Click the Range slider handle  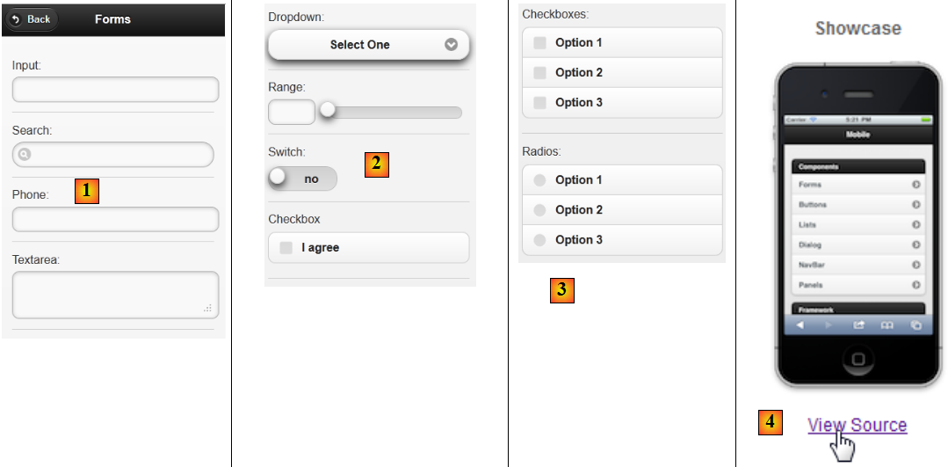328,110
